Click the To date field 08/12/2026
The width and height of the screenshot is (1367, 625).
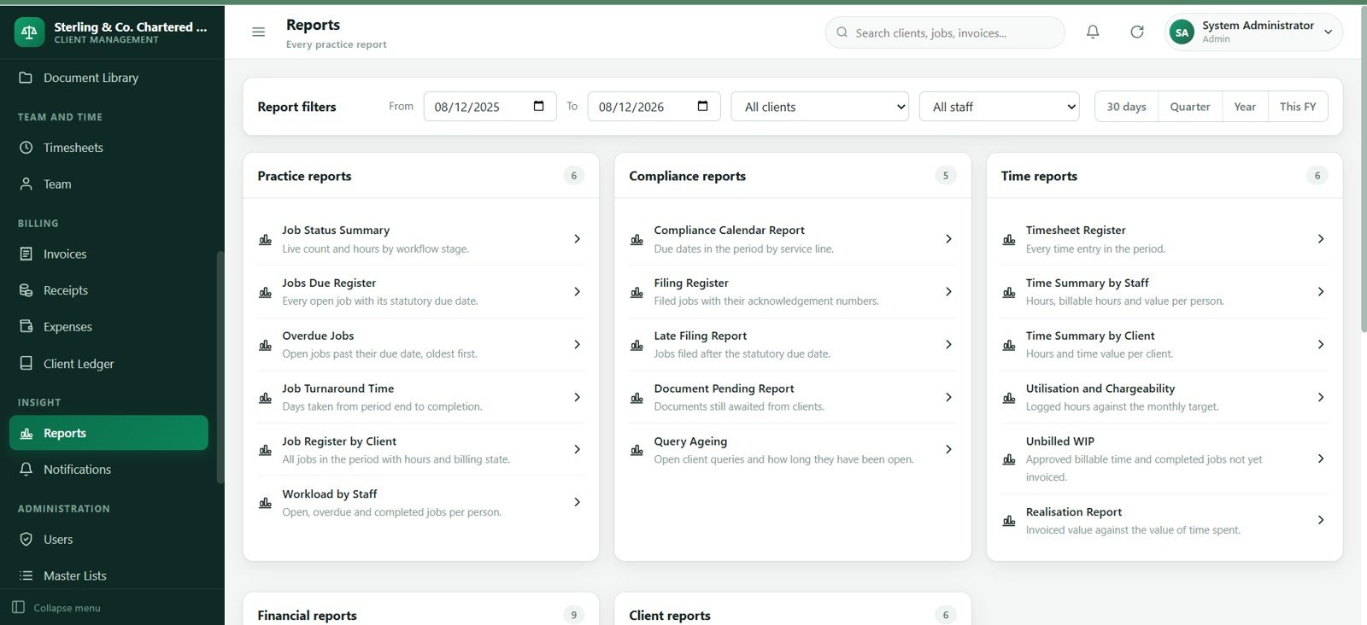pyautogui.click(x=654, y=107)
